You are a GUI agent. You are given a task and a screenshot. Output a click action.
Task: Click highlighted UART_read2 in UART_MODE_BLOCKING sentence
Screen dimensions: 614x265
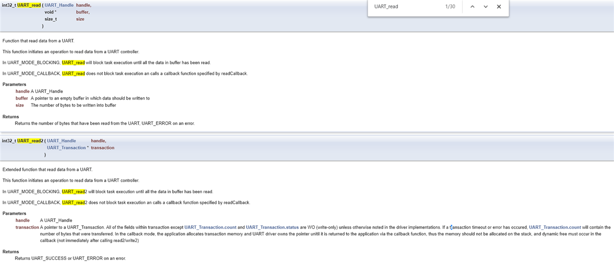pos(74,192)
